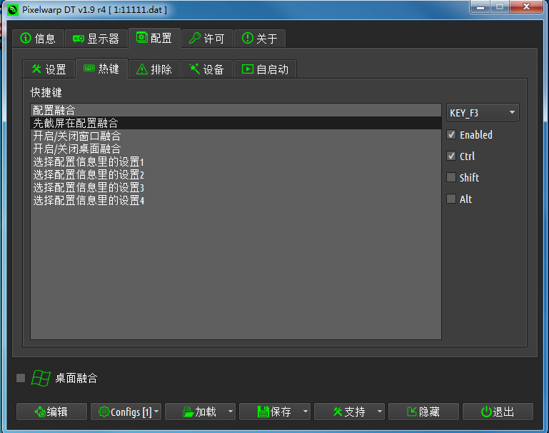This screenshot has height=433, width=549.
Task: Click the 隐藏 hide icon button
Action: point(412,412)
